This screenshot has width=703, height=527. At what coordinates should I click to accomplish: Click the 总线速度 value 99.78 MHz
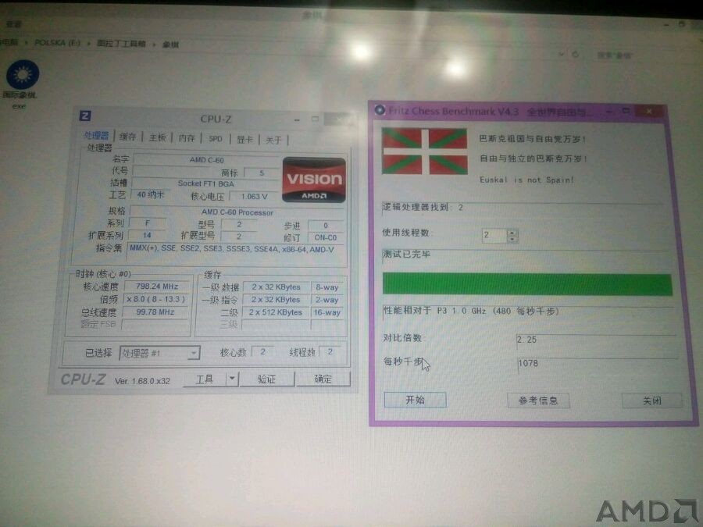click(x=155, y=312)
